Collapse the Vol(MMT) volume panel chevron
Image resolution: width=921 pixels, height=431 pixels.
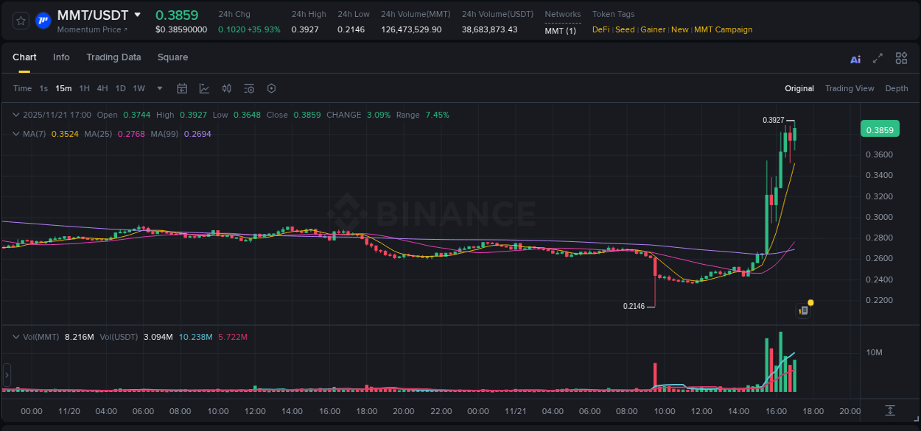16,337
